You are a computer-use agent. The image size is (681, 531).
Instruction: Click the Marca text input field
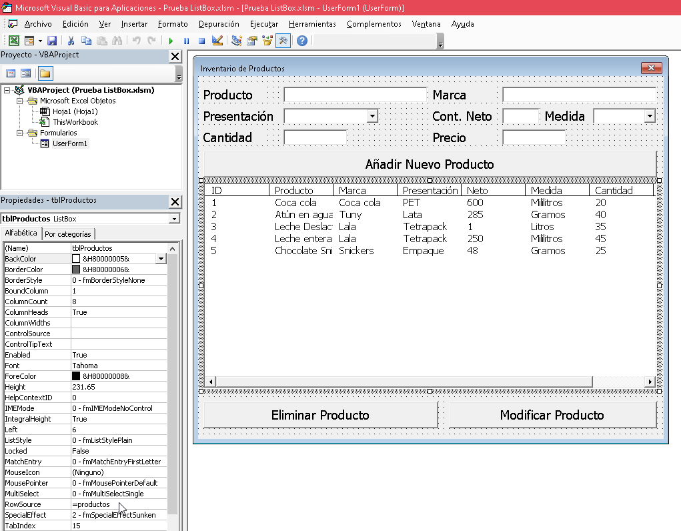pyautogui.click(x=580, y=95)
